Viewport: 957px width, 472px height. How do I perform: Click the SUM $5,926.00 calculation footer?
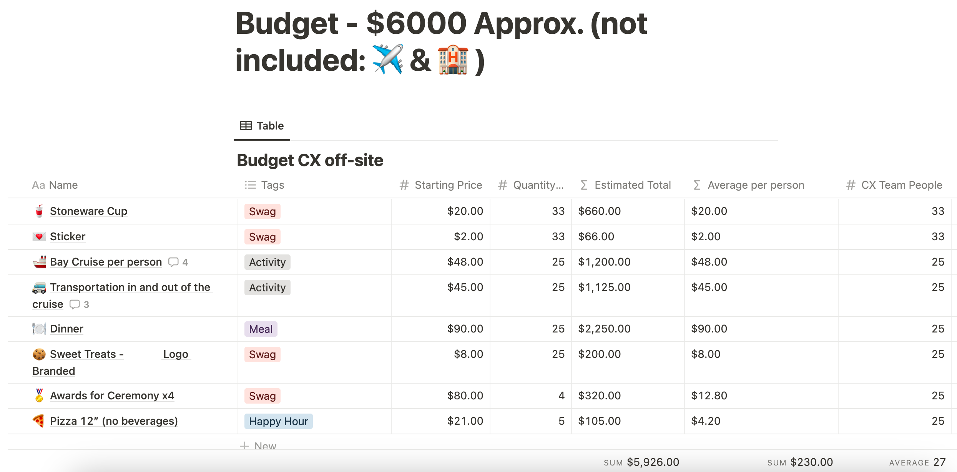coord(641,462)
